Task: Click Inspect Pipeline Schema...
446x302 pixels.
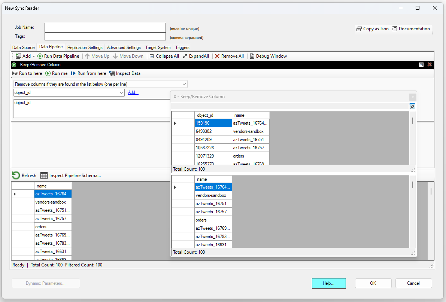Action: click(70, 176)
